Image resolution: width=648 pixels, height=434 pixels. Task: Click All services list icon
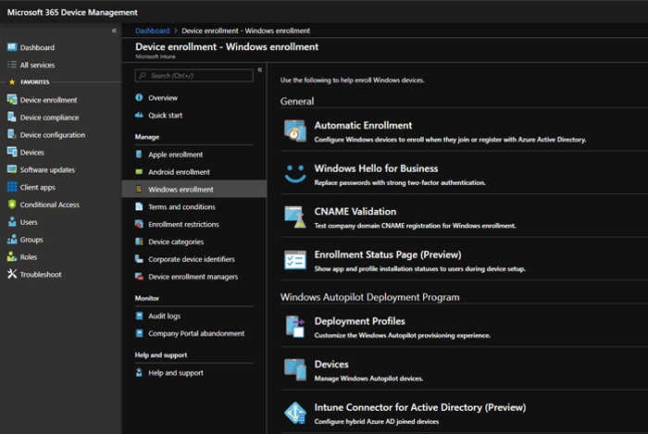(12, 65)
